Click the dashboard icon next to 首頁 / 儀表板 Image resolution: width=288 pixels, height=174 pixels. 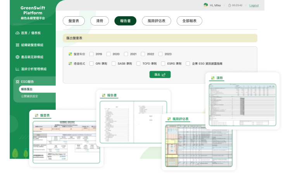[x=17, y=33]
